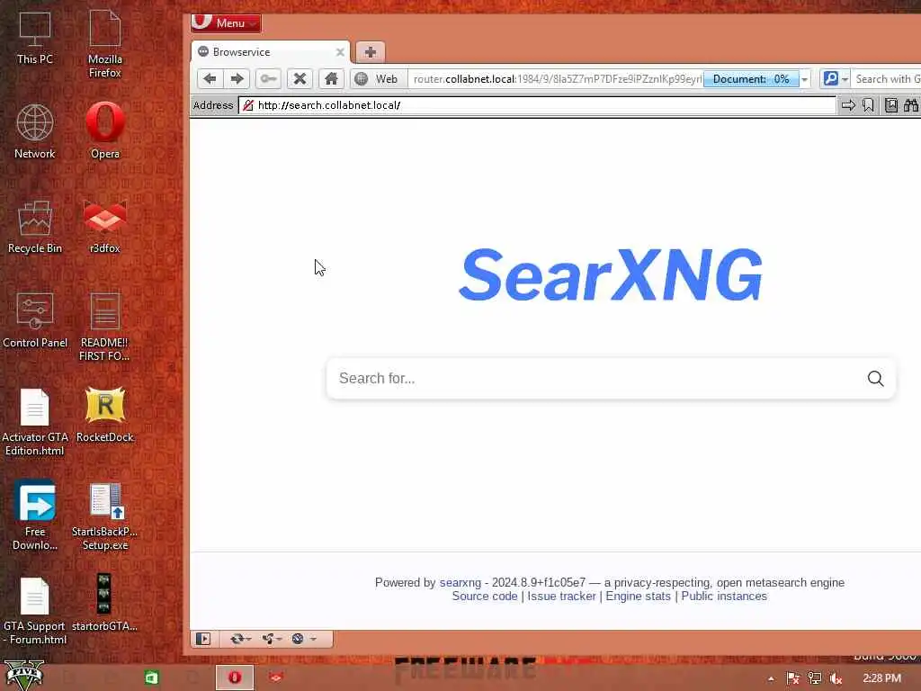Click the http://search.collabnet.local/ address box
This screenshot has height=691, width=921.
point(536,105)
